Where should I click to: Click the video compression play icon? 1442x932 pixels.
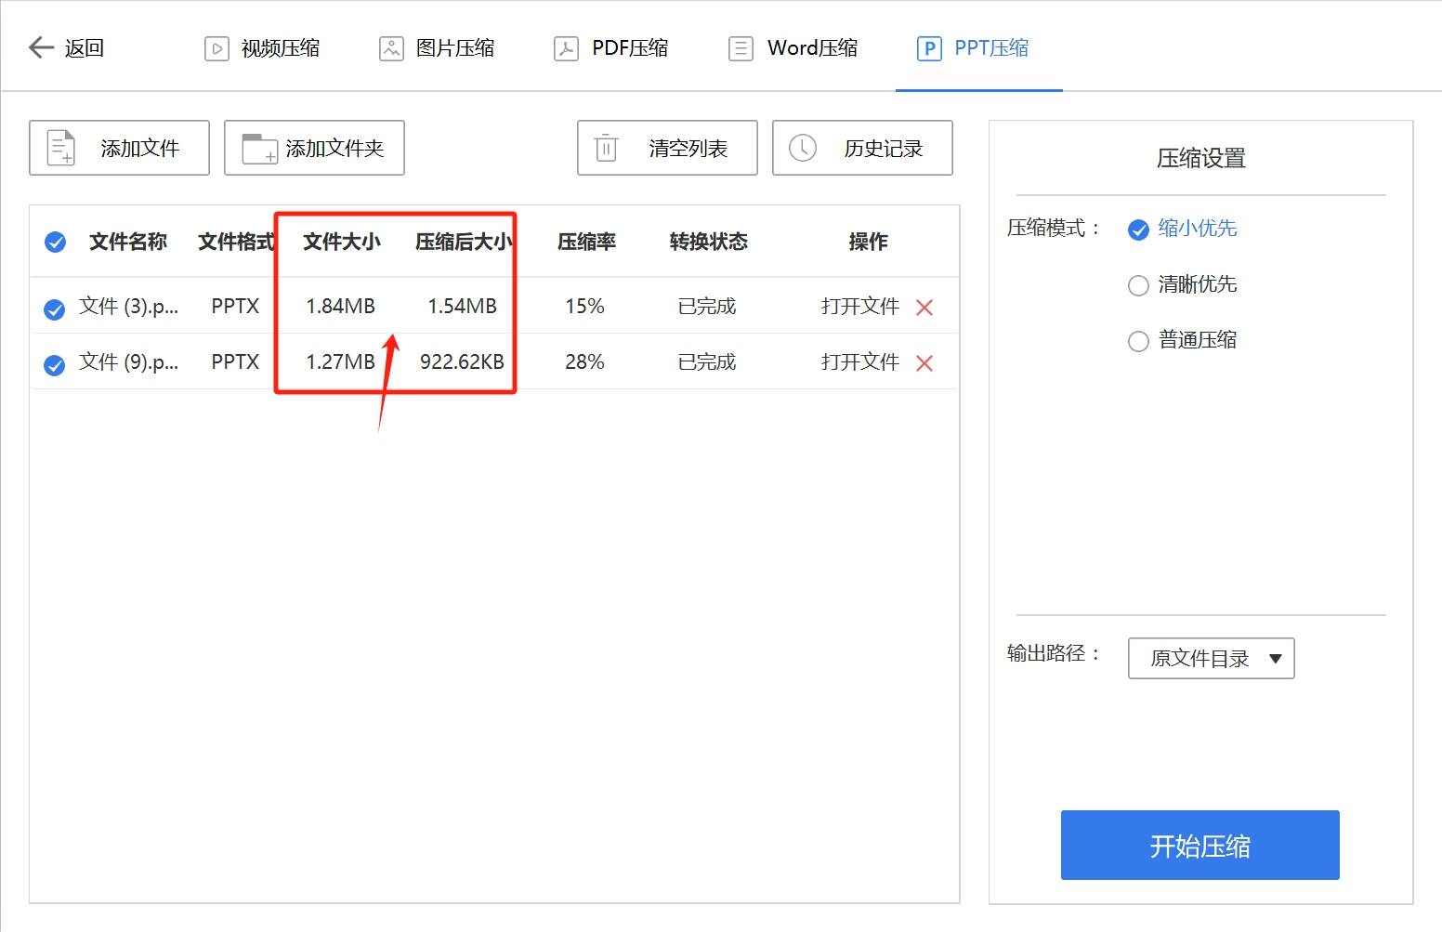pos(216,48)
